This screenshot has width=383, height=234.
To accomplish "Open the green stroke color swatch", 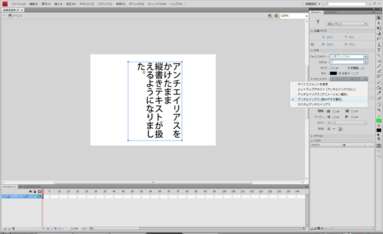I will pos(379,121).
